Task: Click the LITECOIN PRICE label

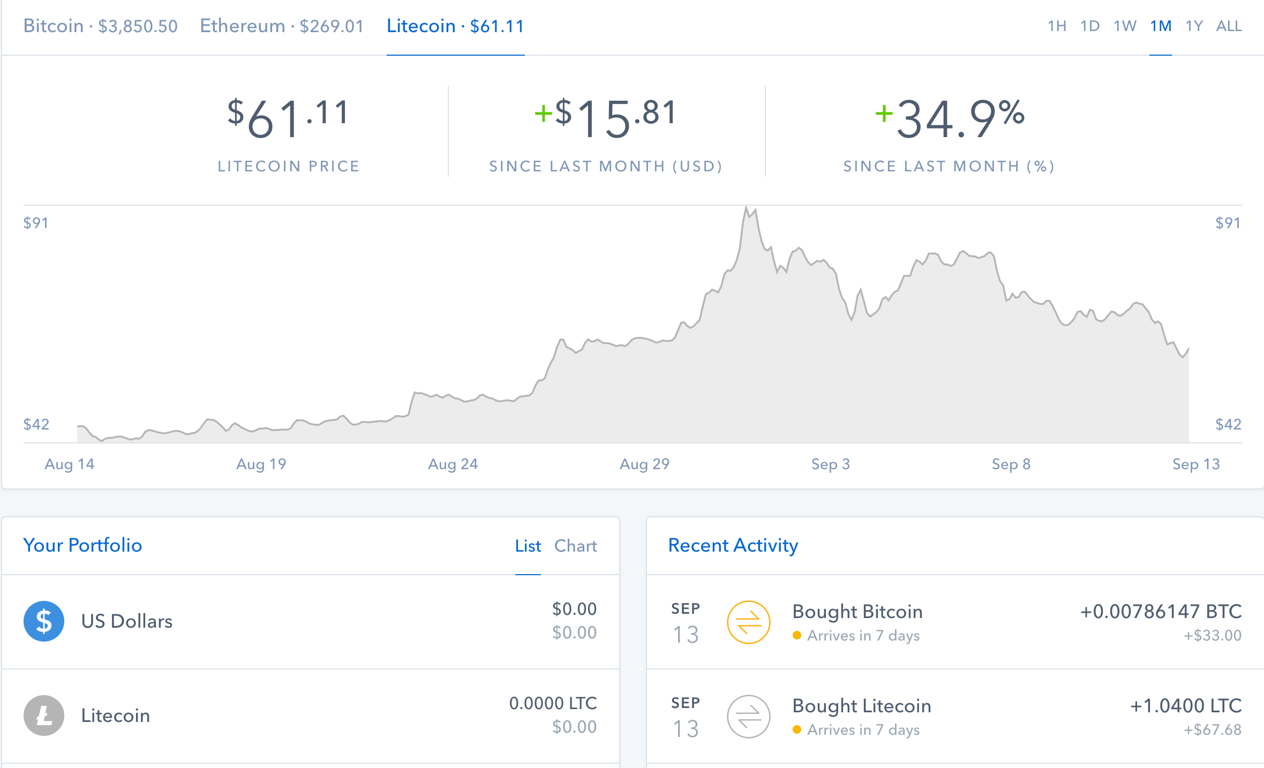Action: click(x=288, y=166)
